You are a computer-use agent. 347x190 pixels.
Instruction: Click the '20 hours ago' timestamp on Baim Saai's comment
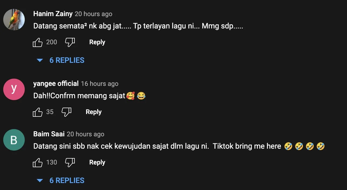click(x=86, y=134)
